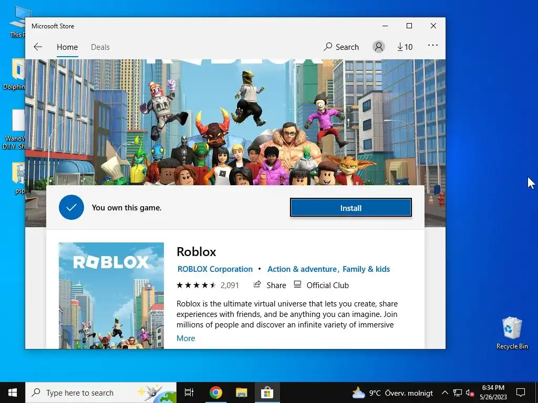The width and height of the screenshot is (538, 403).
Task: Launch Google Chrome from the taskbar
Action: click(216, 393)
